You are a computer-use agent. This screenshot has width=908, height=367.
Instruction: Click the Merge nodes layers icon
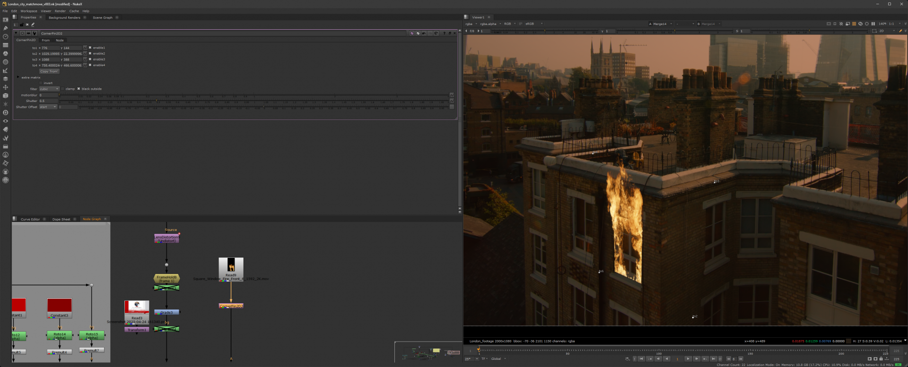click(x=6, y=79)
